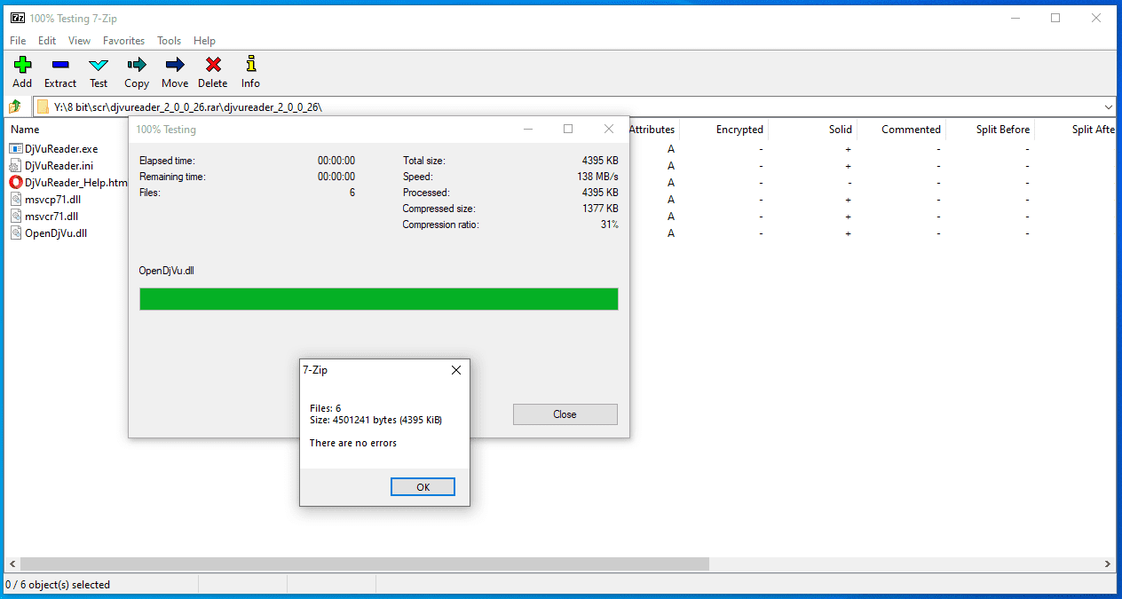
Task: Click the red Delete toolbar icon
Action: tap(213, 64)
